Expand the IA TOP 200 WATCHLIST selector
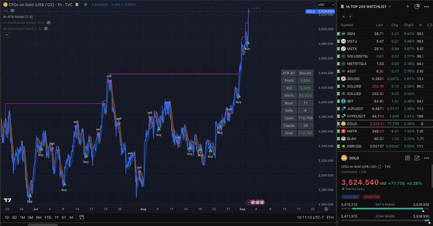Viewport: 433px width, 226px height. click(x=389, y=6)
